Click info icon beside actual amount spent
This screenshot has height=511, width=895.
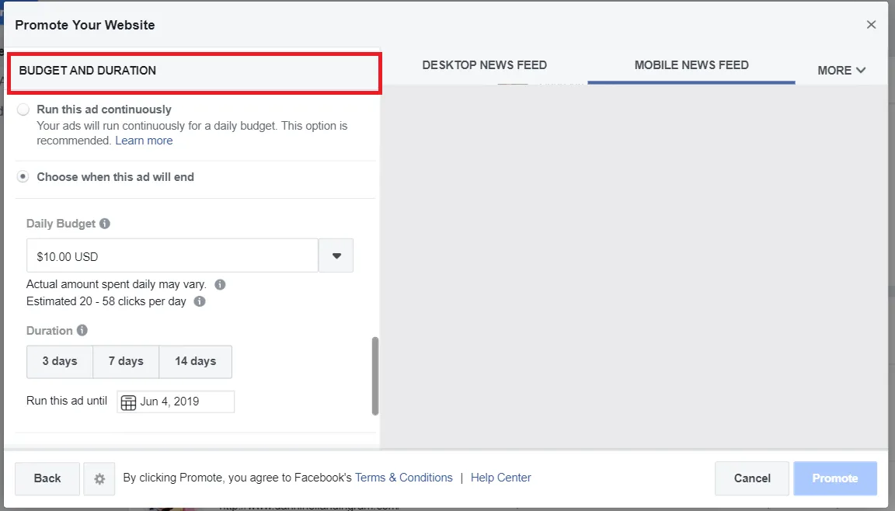click(220, 284)
